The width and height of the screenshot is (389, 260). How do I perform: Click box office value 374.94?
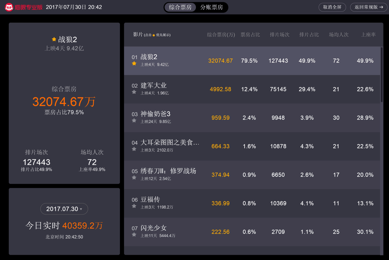(220, 175)
